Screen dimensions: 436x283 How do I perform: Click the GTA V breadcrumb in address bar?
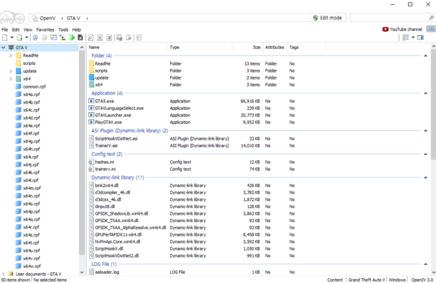pyautogui.click(x=74, y=18)
